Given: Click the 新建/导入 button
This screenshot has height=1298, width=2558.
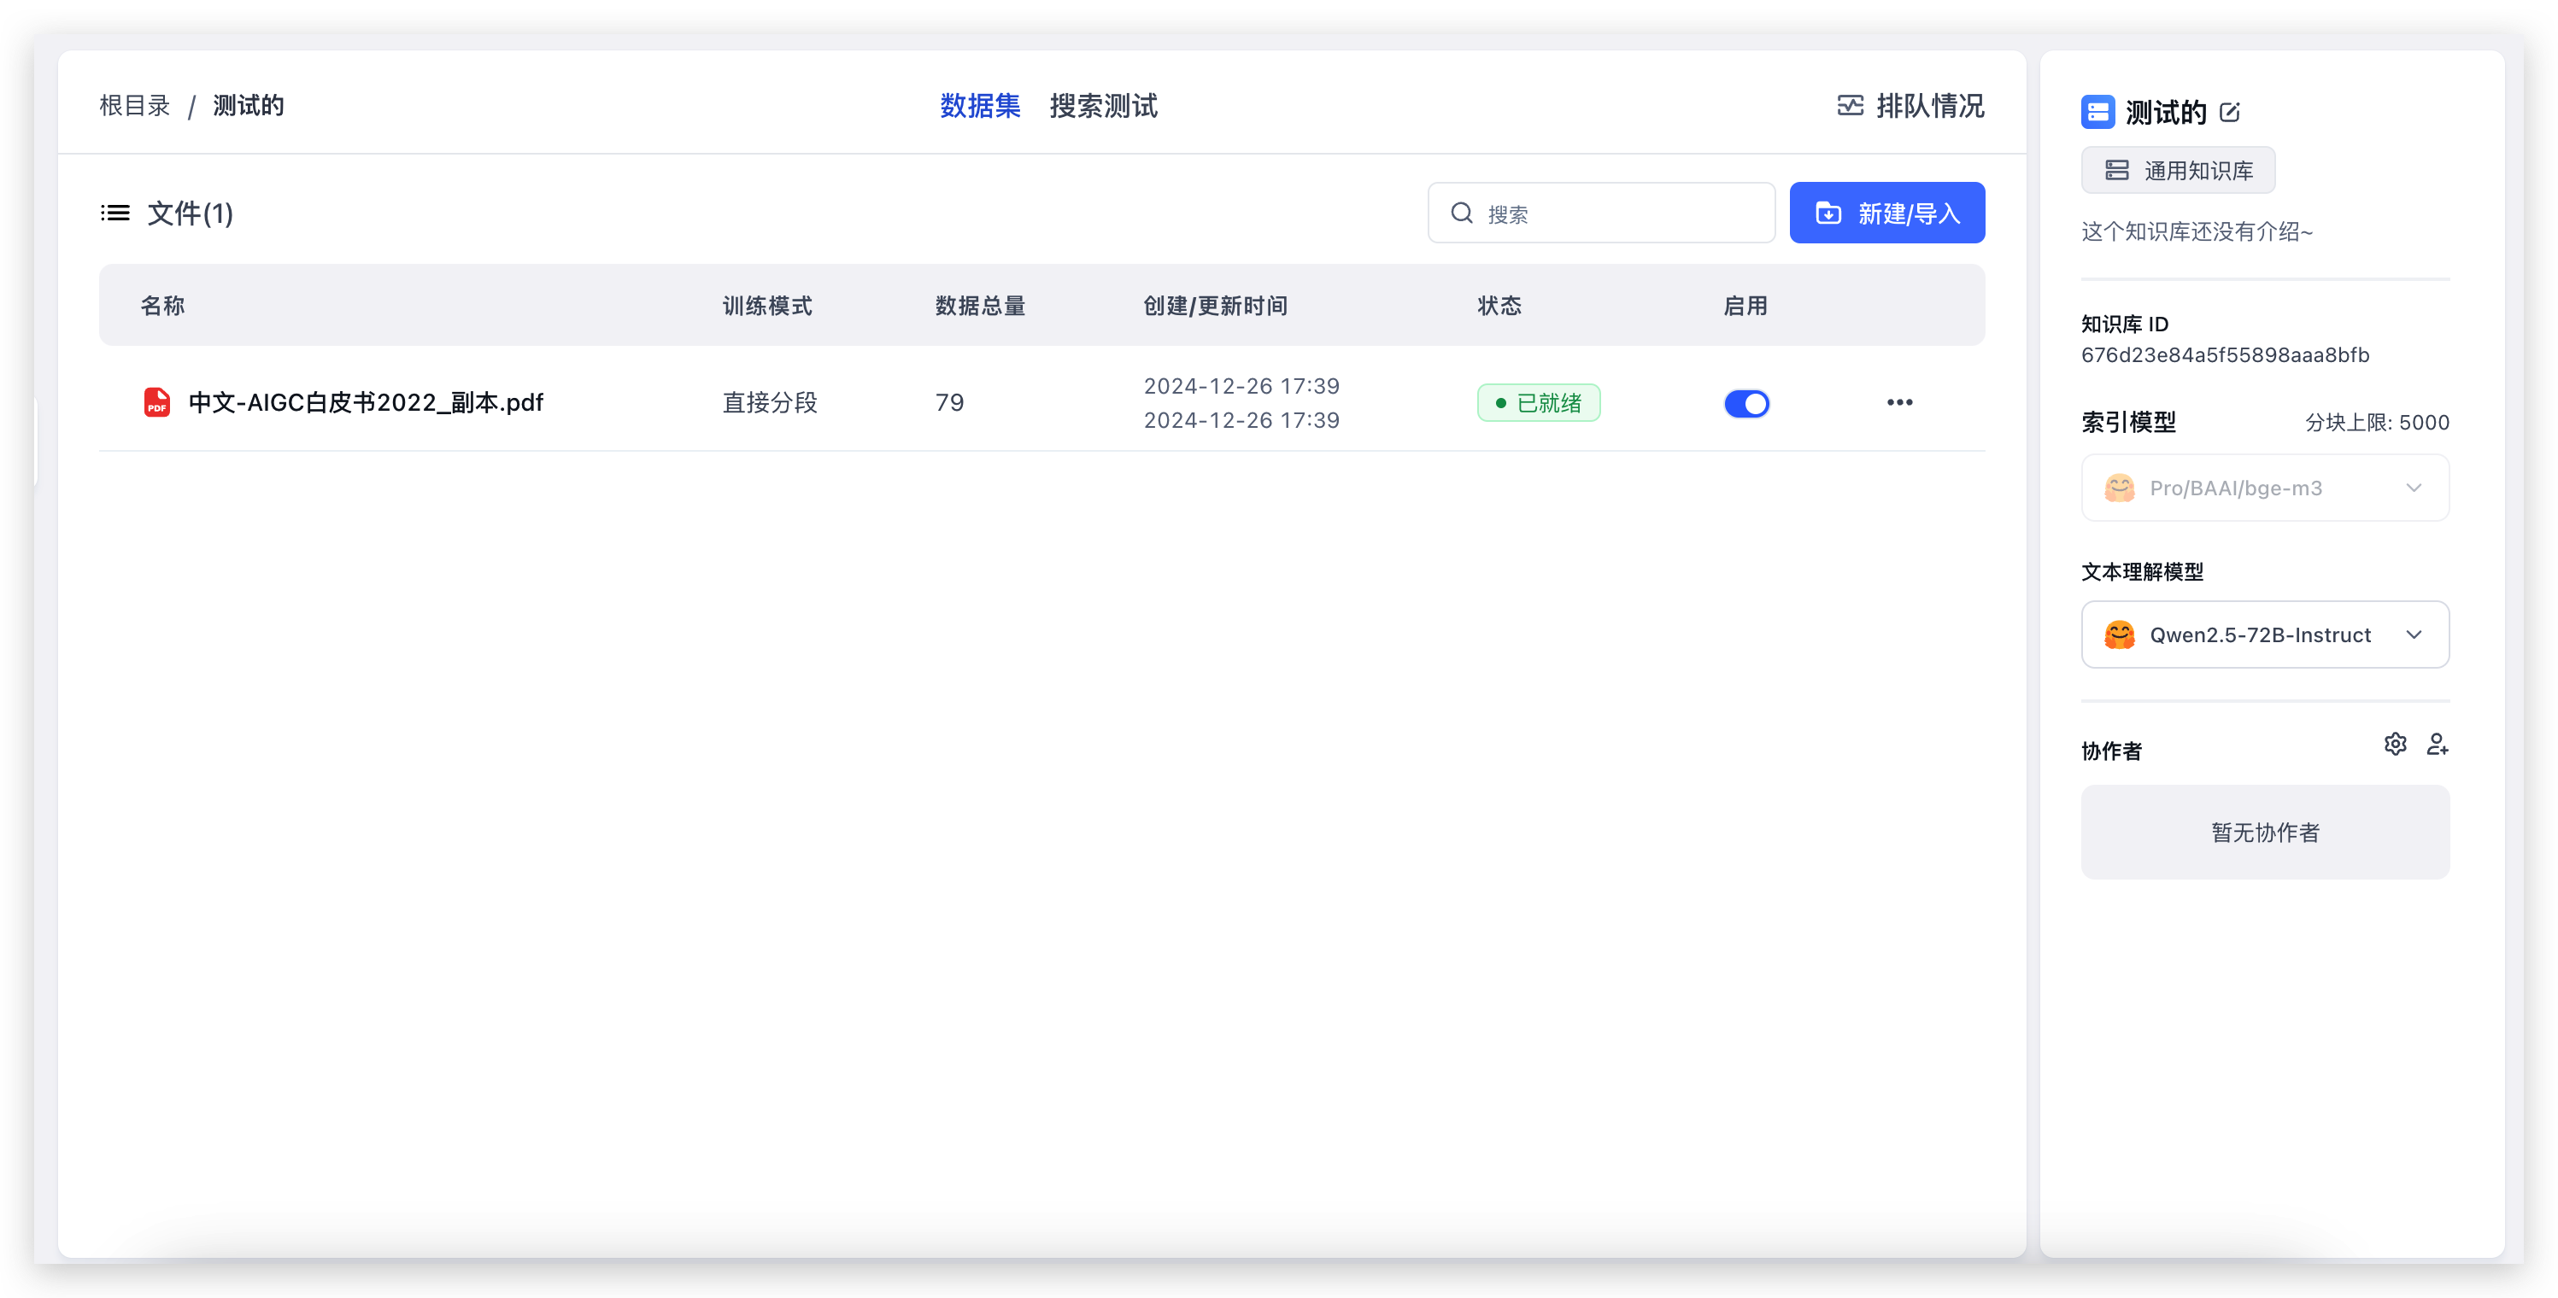Looking at the screenshot, I should coord(1886,213).
